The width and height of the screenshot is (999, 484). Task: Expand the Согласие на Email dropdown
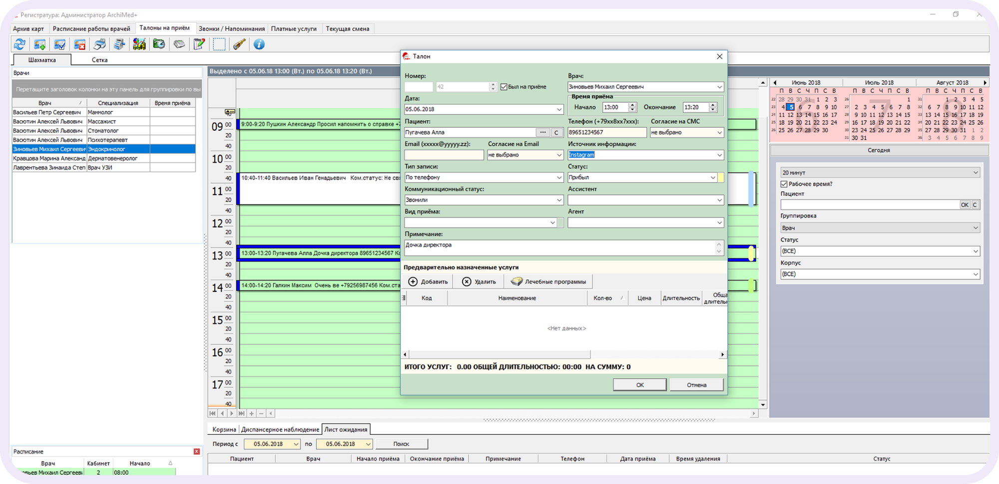click(x=559, y=155)
